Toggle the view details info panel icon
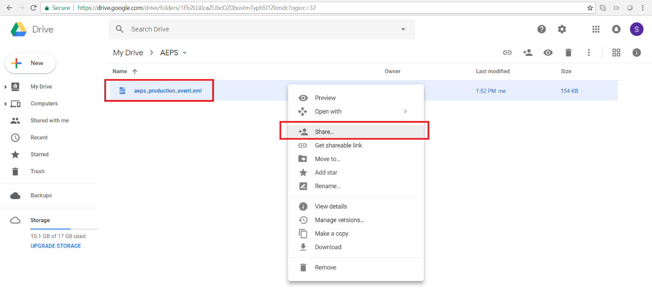Screen dimensions: 652x295 tap(637, 53)
